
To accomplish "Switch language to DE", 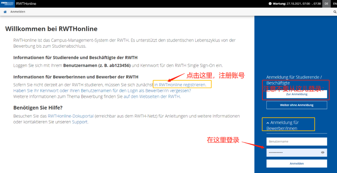I will (x=326, y=4).
